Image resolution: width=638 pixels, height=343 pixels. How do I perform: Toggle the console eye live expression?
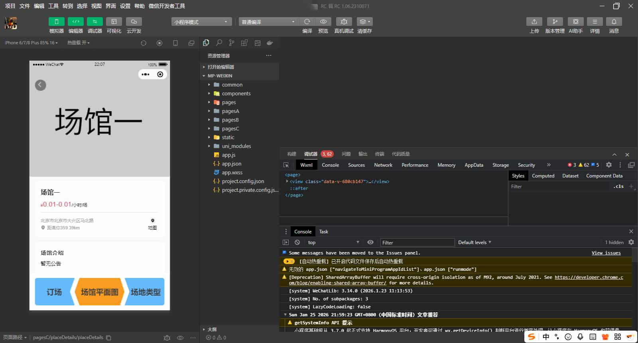[370, 242]
